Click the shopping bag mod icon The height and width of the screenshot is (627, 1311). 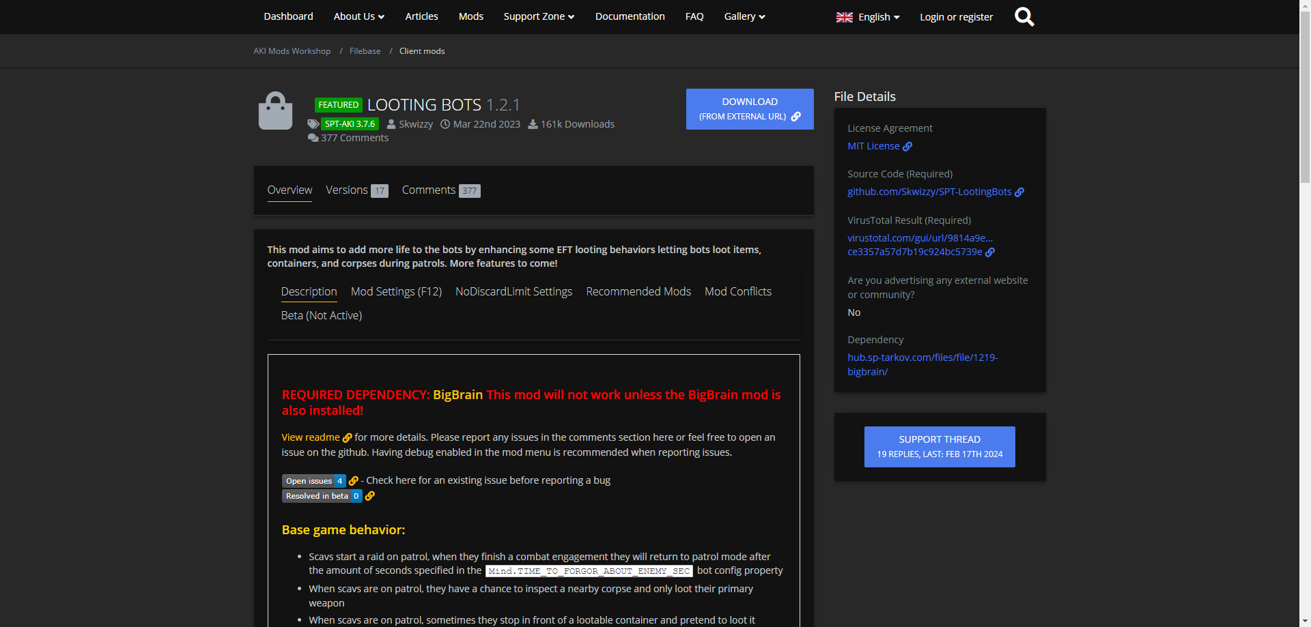(275, 111)
